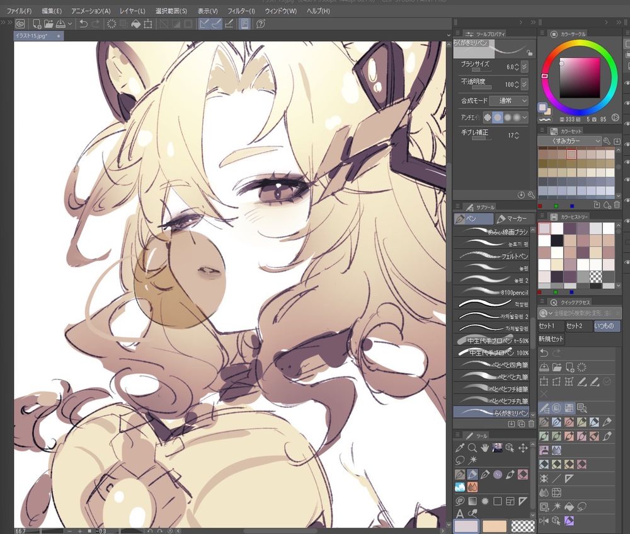
Task: Toggle snap to ruler in command bar
Action: point(204,24)
